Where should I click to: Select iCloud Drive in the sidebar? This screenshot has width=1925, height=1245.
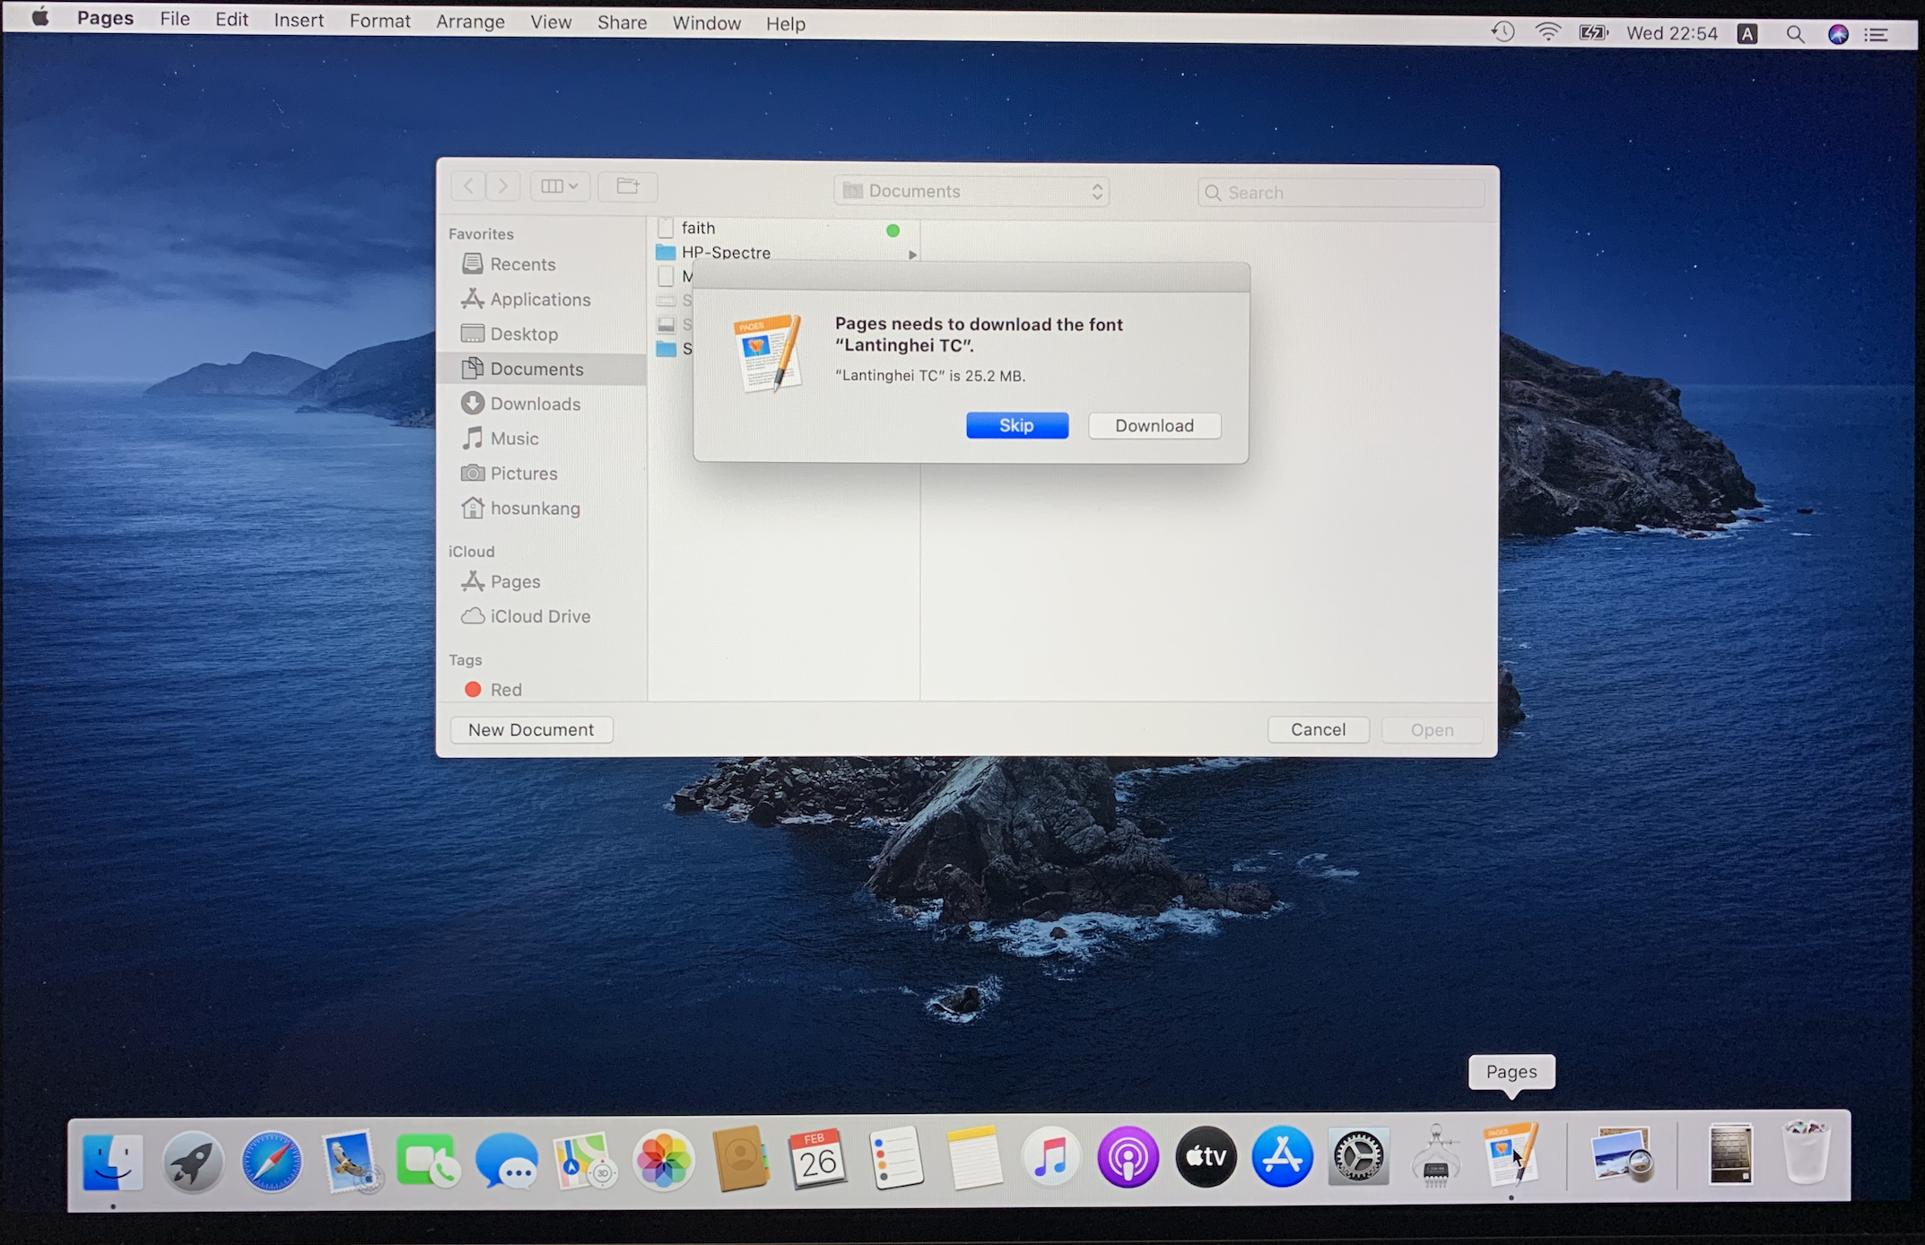click(x=539, y=616)
